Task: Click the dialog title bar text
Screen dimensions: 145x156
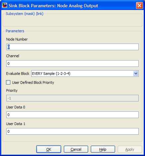Action: [x=54, y=6]
